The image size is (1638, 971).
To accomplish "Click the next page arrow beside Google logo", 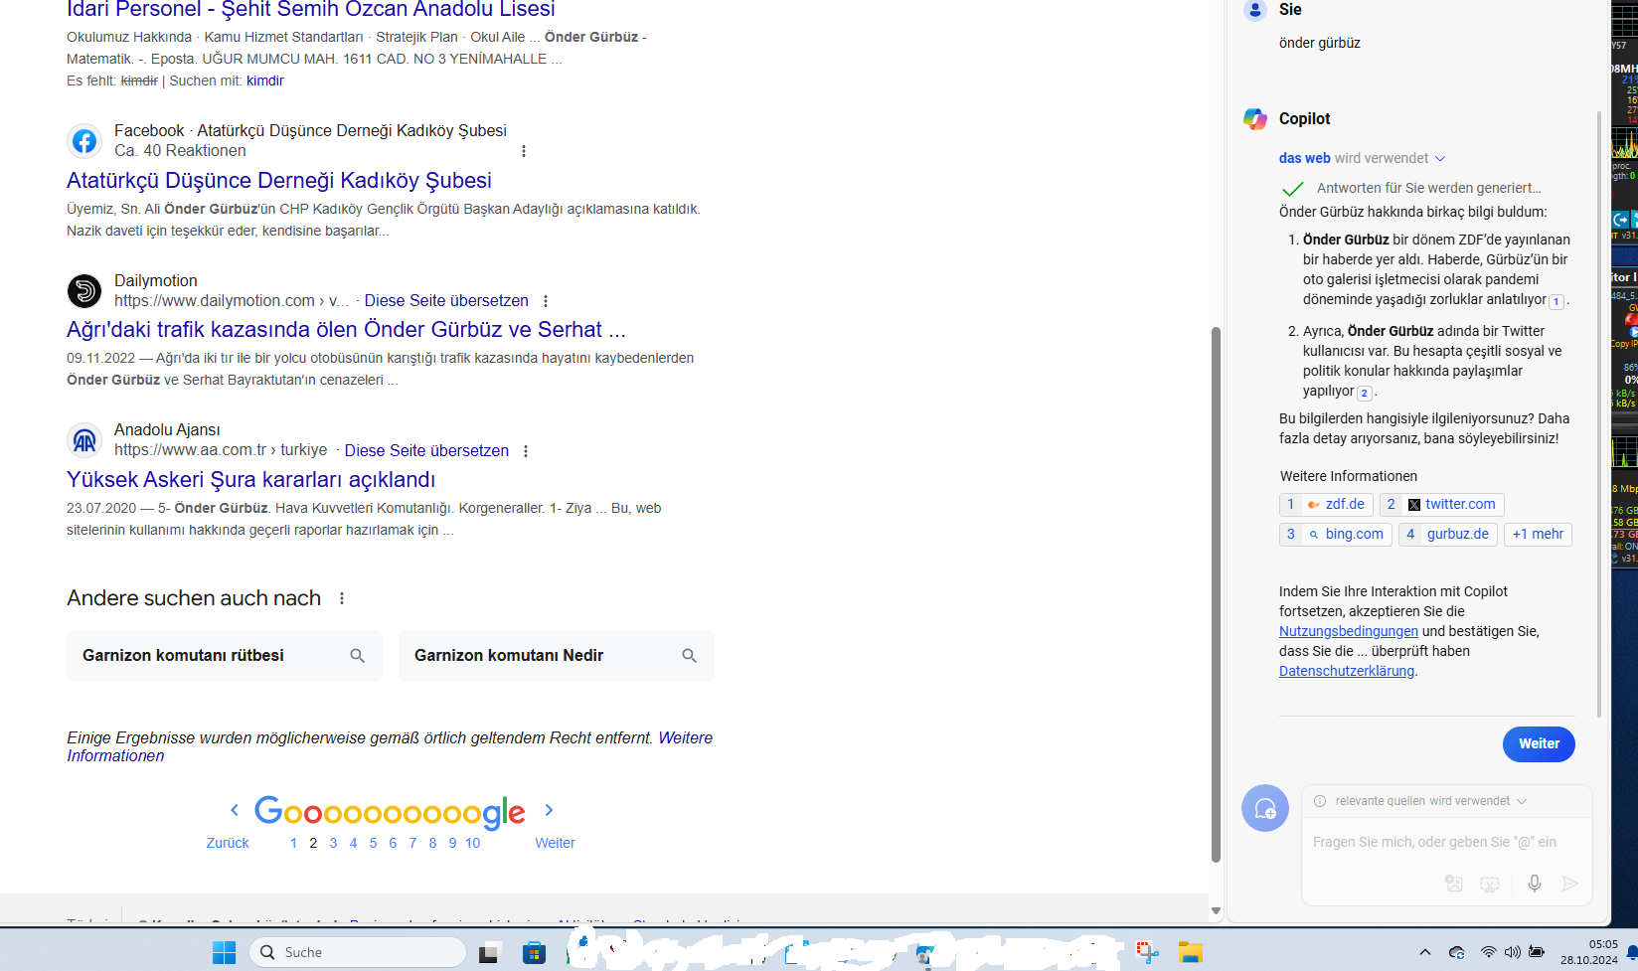I will click(549, 810).
